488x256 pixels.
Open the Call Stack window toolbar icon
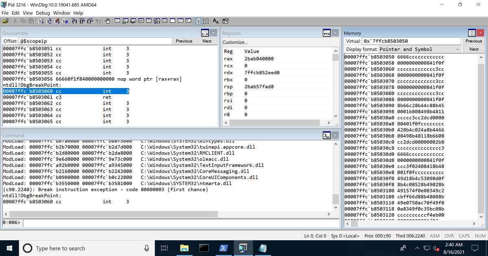[157, 21]
